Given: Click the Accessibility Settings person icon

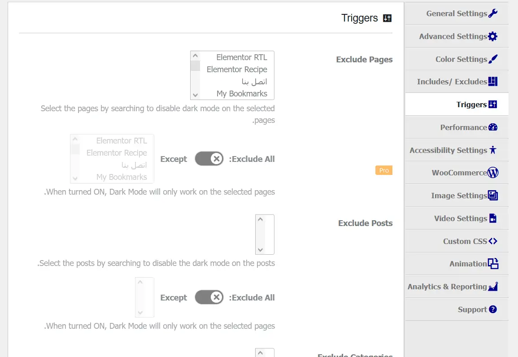Looking at the screenshot, I should [x=493, y=150].
